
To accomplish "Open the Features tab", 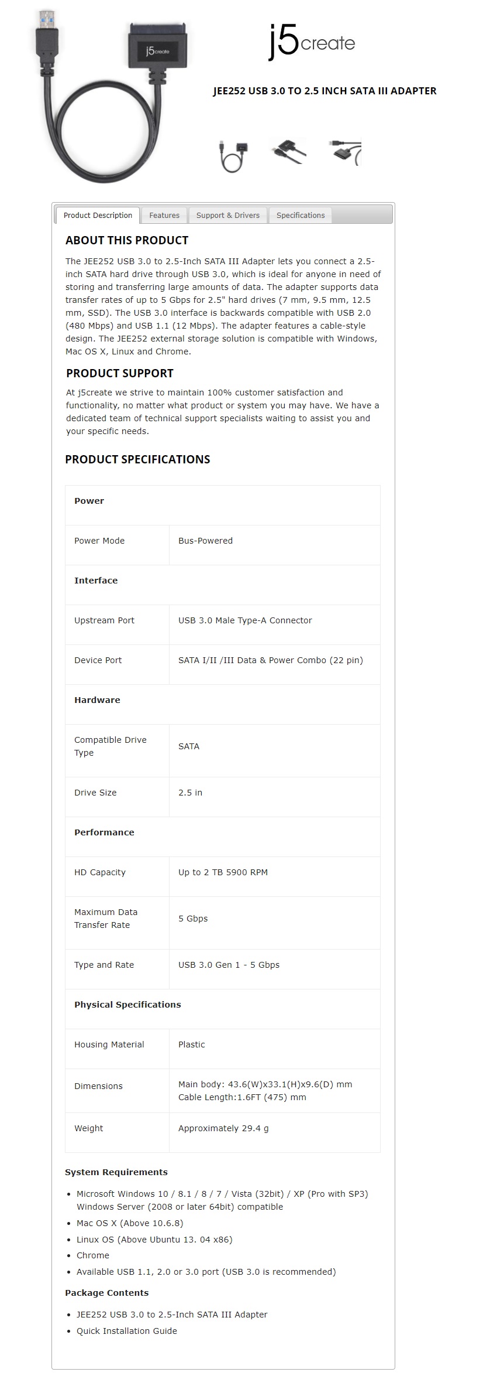I will click(x=164, y=216).
